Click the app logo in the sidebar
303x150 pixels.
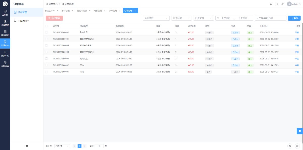5,4
